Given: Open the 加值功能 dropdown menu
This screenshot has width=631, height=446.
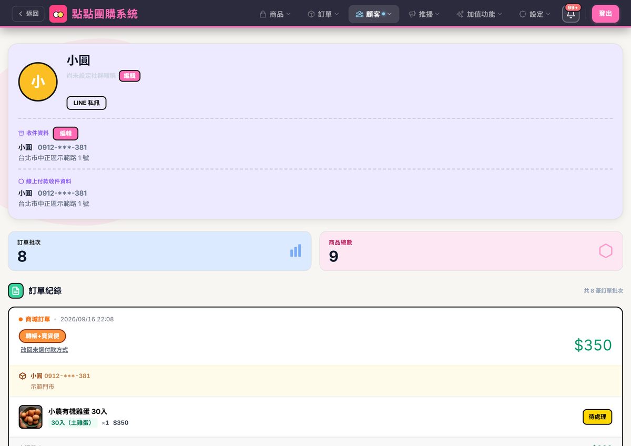Looking at the screenshot, I should click(x=479, y=14).
